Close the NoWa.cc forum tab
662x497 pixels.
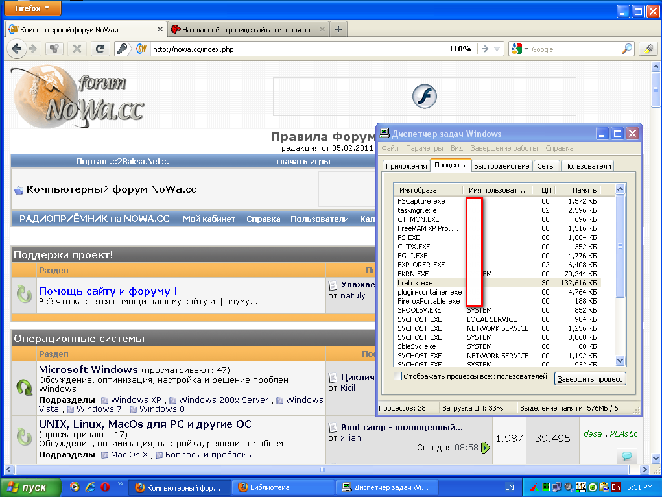[160, 29]
